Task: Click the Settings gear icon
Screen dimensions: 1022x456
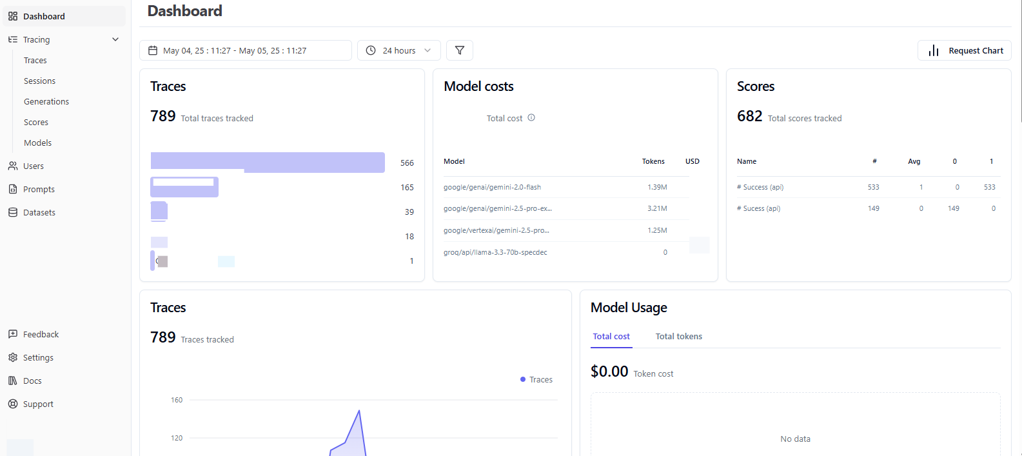Action: click(13, 357)
